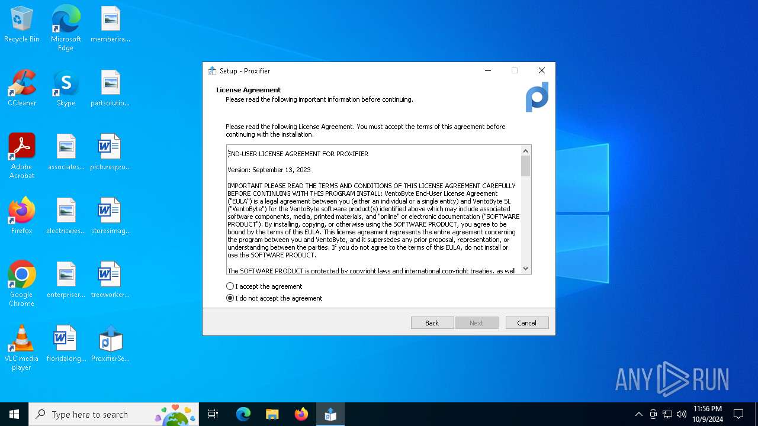Launch Microsoft Edge from the desktop
Viewport: 758px width, 426px height.
[66, 28]
